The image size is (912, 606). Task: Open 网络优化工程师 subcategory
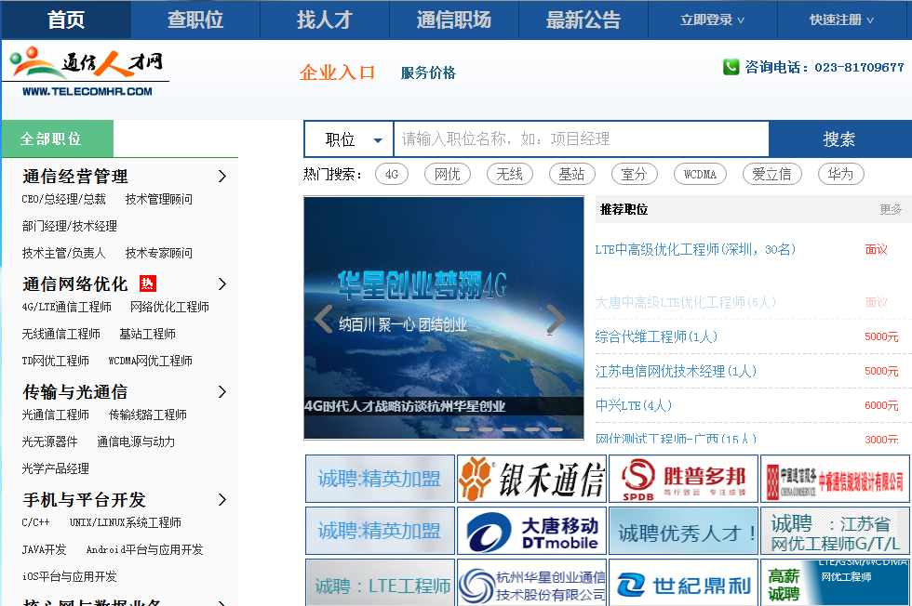pyautogui.click(x=169, y=307)
